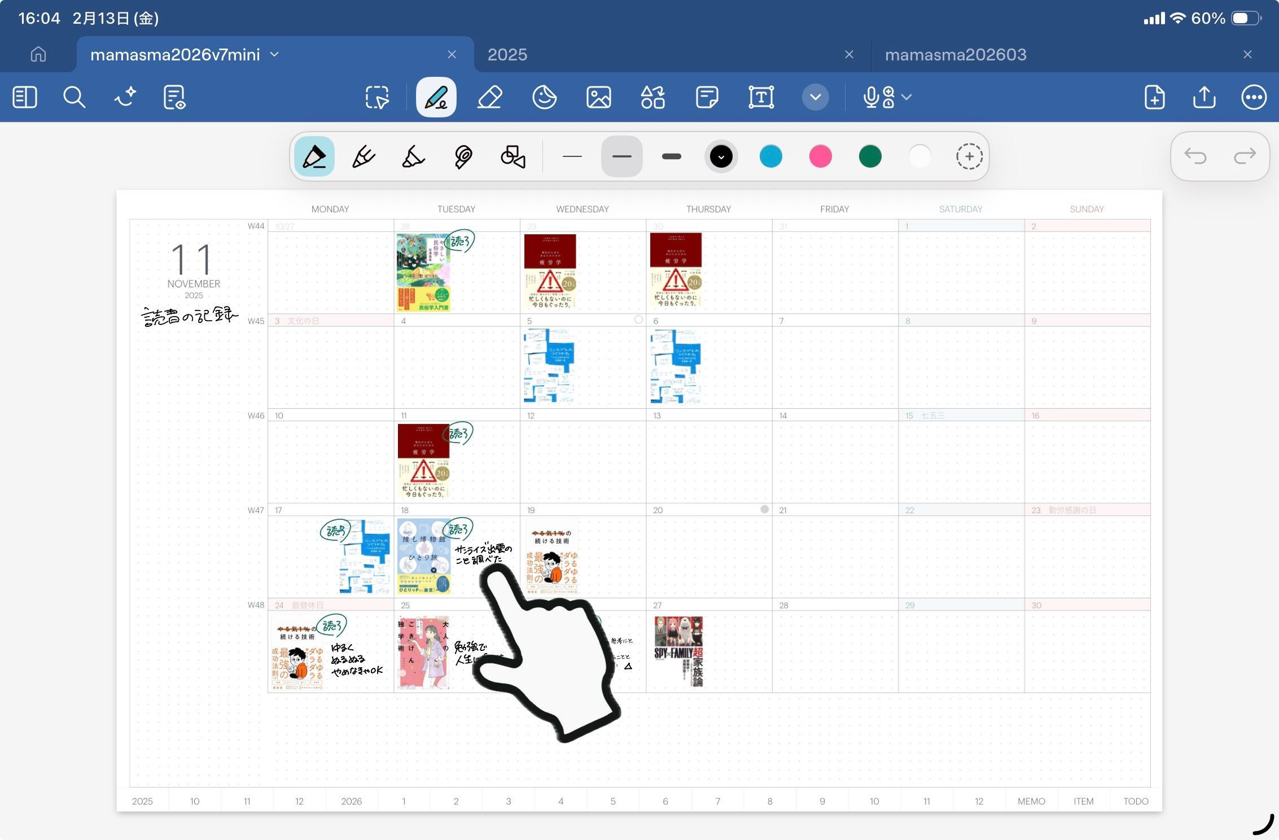Jump to the MEMO page link
1279x840 pixels.
coord(1031,801)
